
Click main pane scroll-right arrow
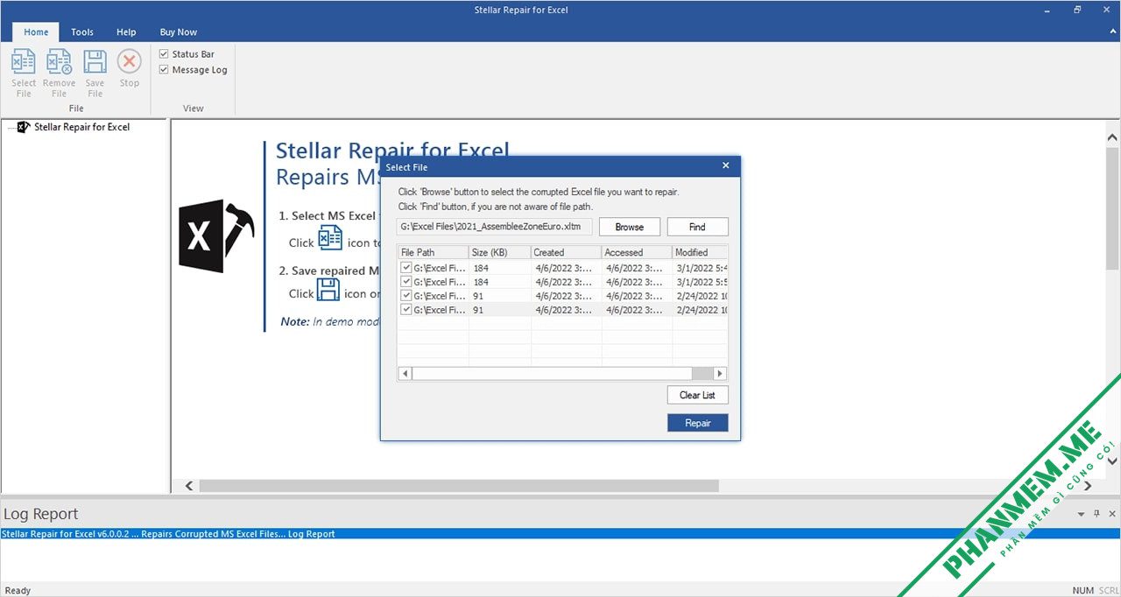click(1088, 486)
